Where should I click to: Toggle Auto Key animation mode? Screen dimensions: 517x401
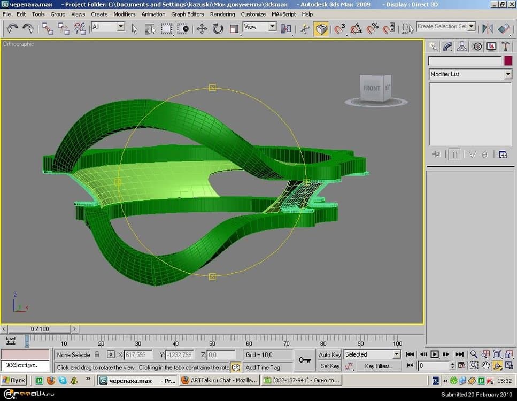click(x=330, y=354)
